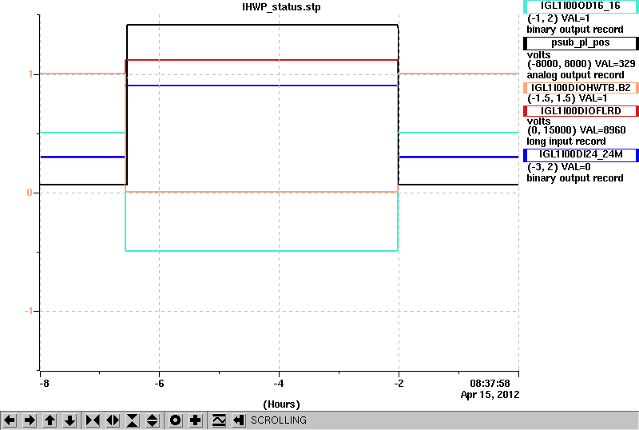Click the -2 hours x-axis tick label

click(399, 384)
